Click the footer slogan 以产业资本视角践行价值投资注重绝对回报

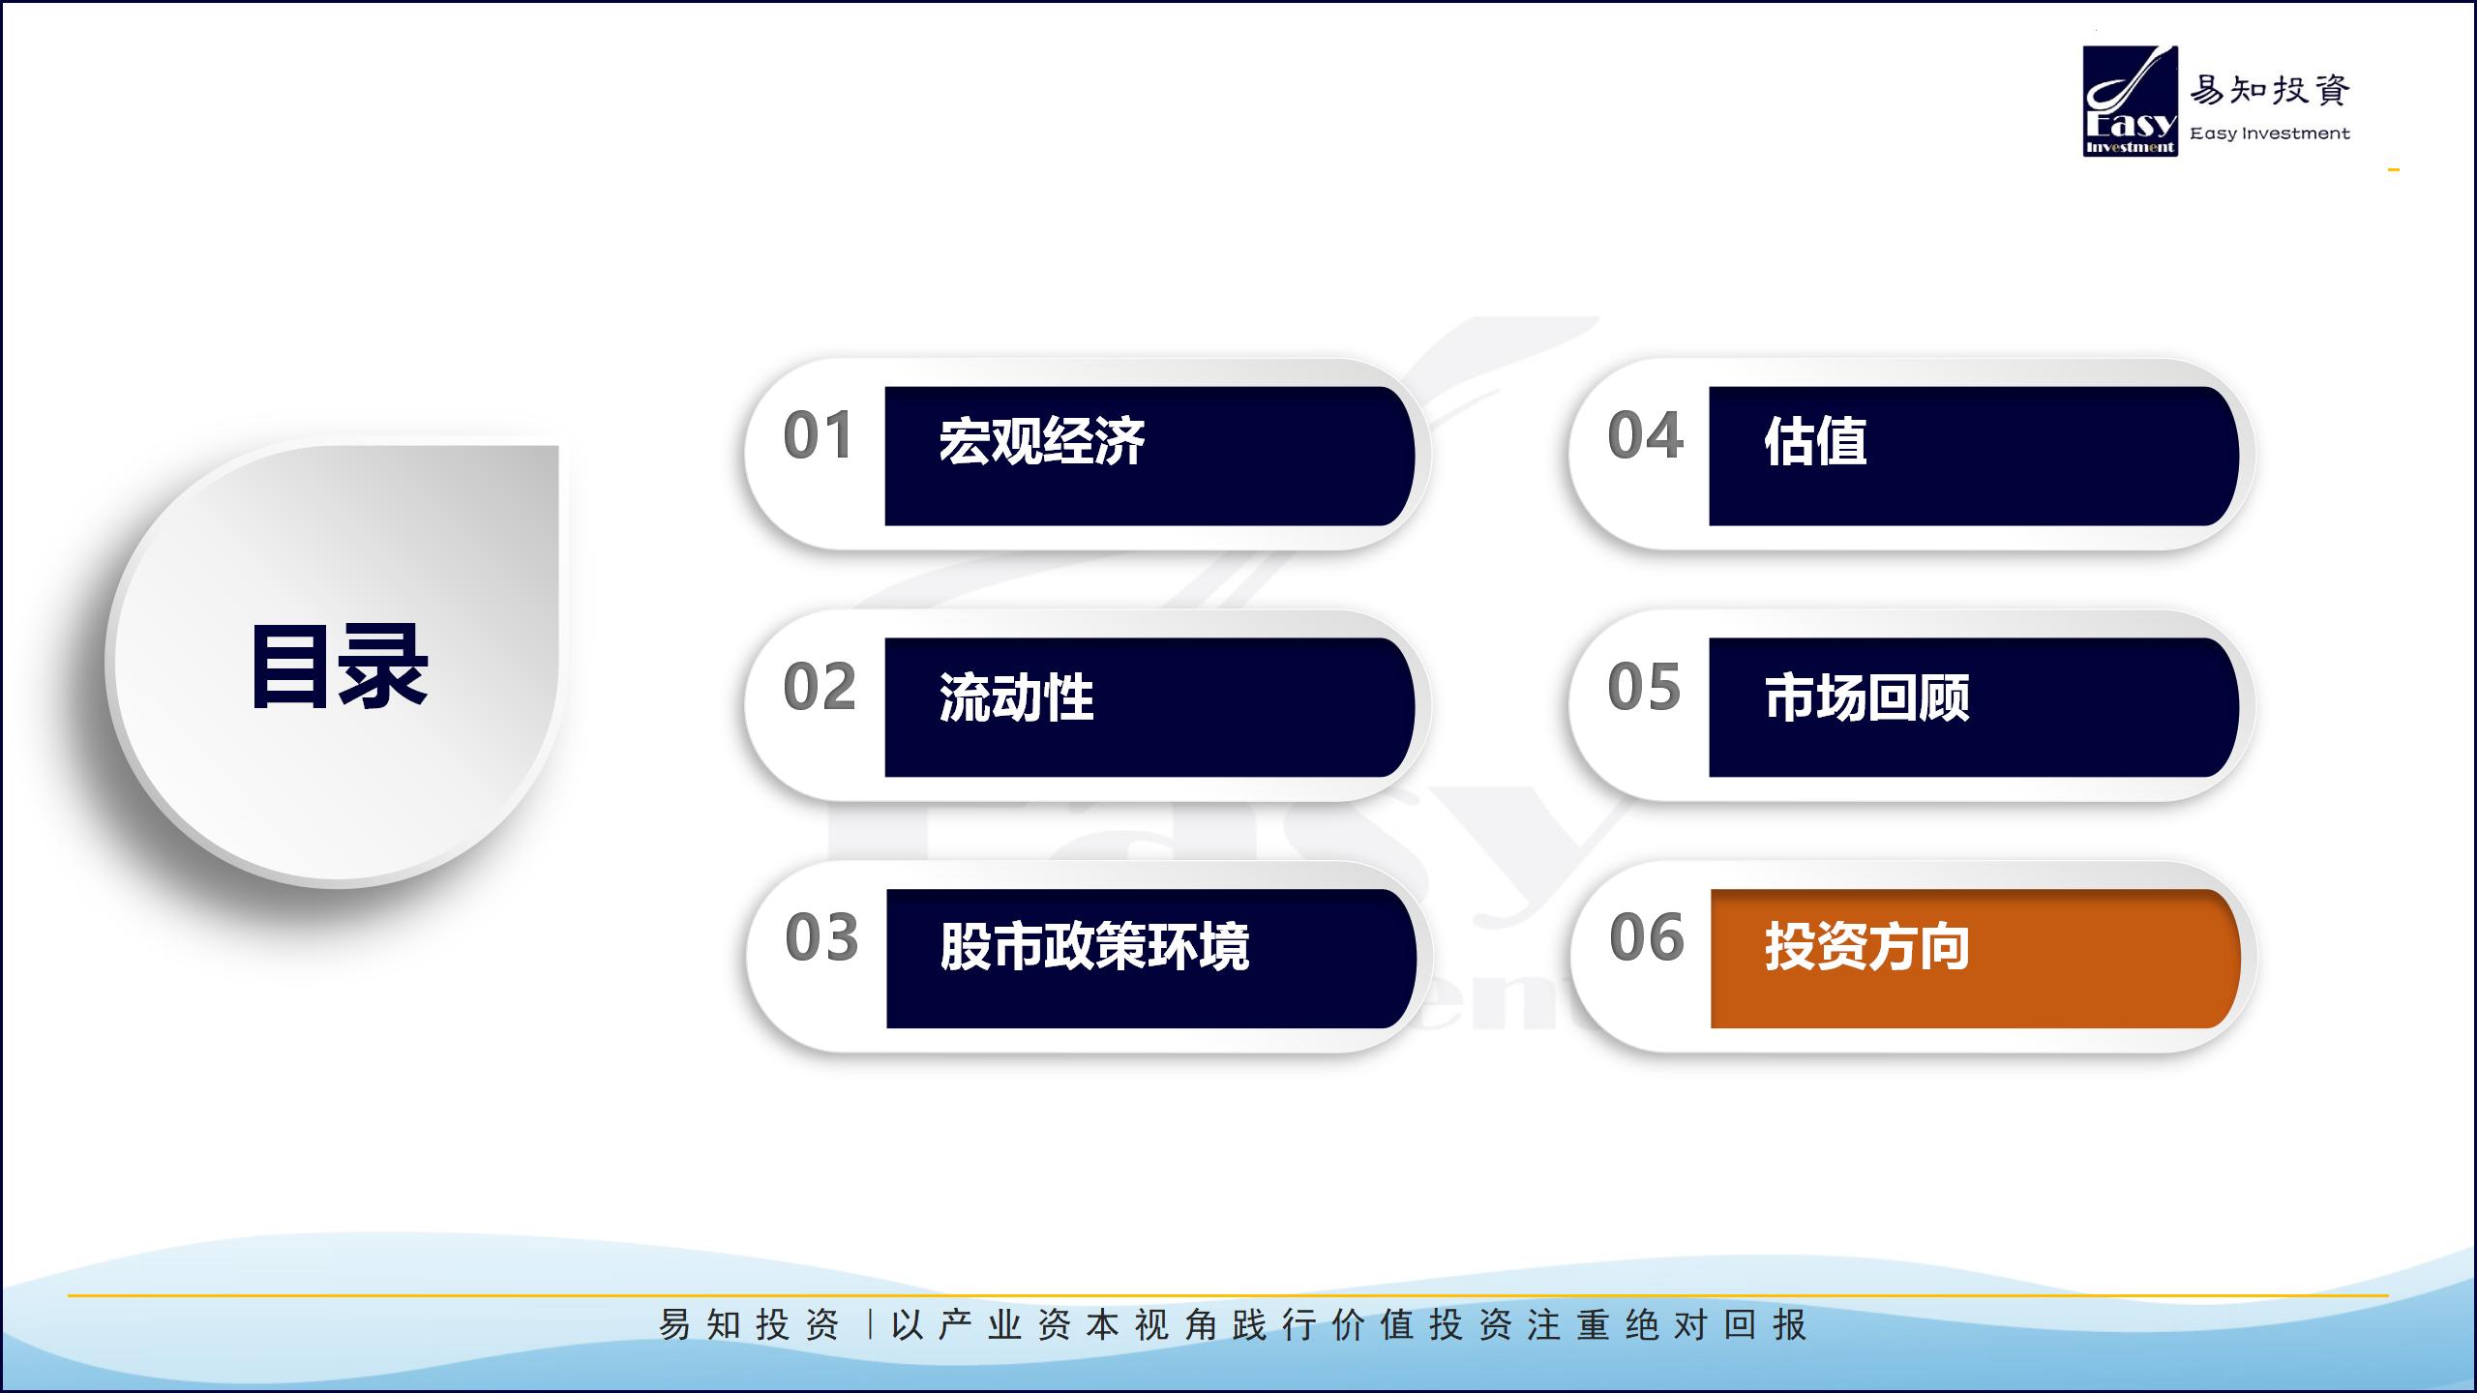click(1349, 1325)
